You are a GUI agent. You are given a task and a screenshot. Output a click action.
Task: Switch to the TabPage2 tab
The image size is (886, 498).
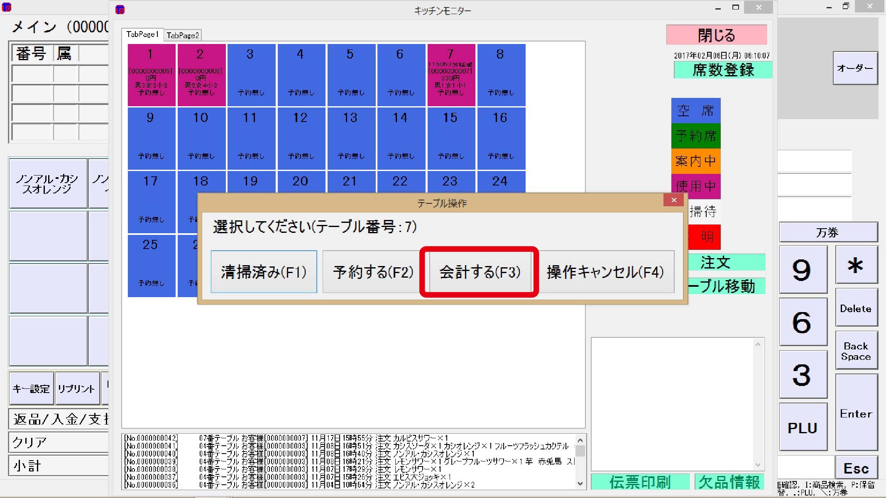tap(183, 35)
